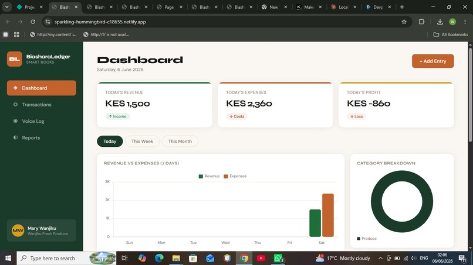Switch to the New browser tab
Screen dimensions: 473x265
[x=274, y=7]
